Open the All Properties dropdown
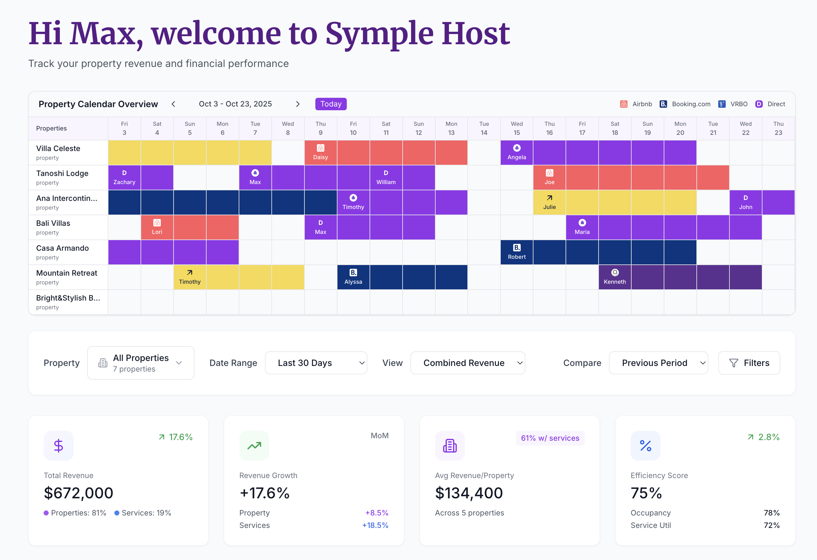The height and width of the screenshot is (560, 817). [x=140, y=363]
